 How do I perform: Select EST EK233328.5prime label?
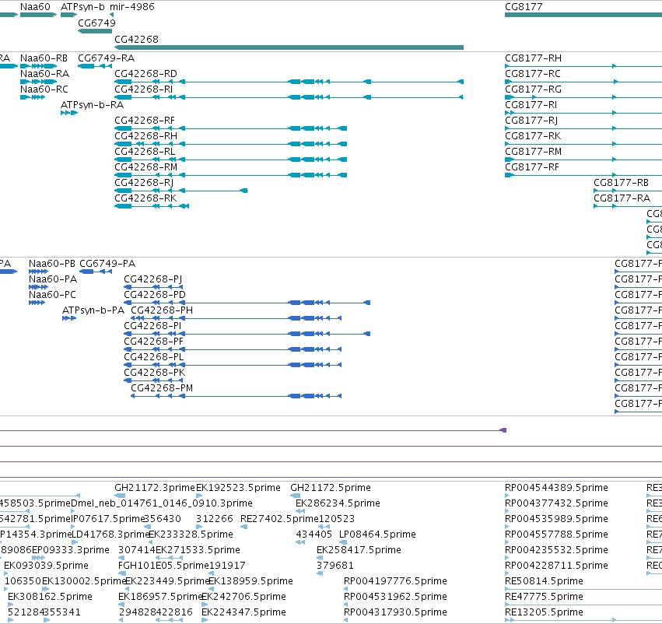[x=191, y=535]
